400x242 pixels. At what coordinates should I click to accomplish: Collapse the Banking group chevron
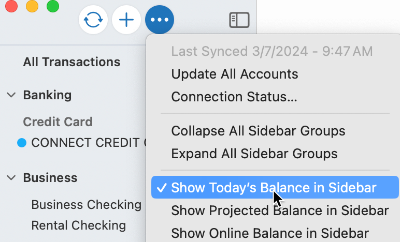[11, 95]
